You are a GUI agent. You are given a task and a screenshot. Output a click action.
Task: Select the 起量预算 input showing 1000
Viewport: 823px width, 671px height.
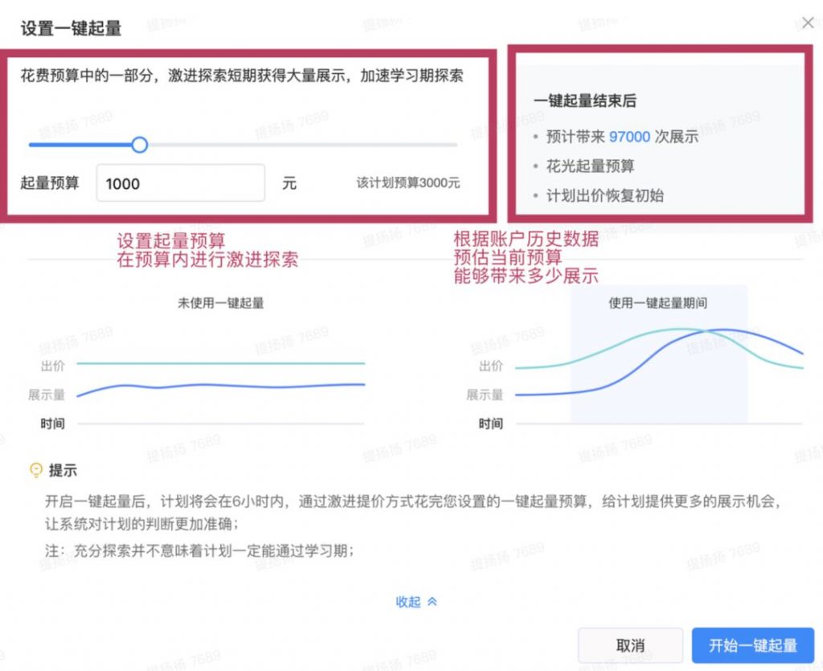(181, 183)
